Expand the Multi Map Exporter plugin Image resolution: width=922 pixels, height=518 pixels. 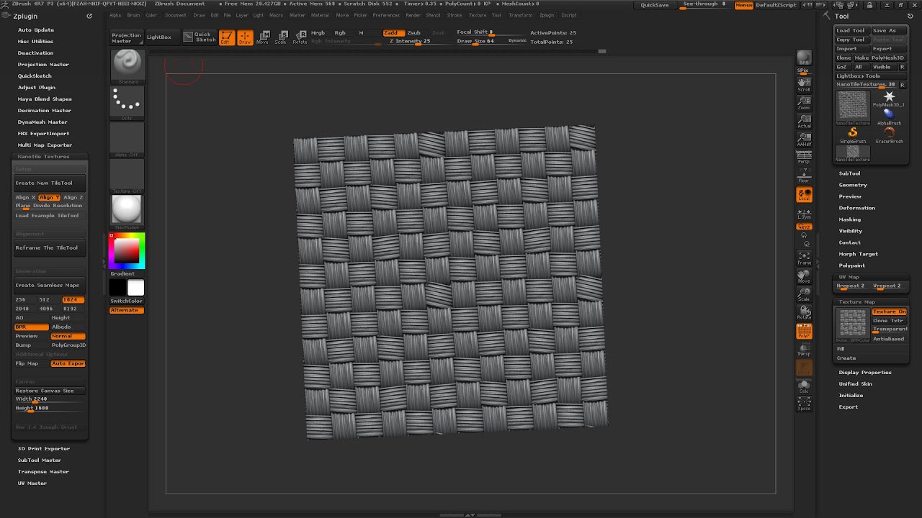coord(45,145)
